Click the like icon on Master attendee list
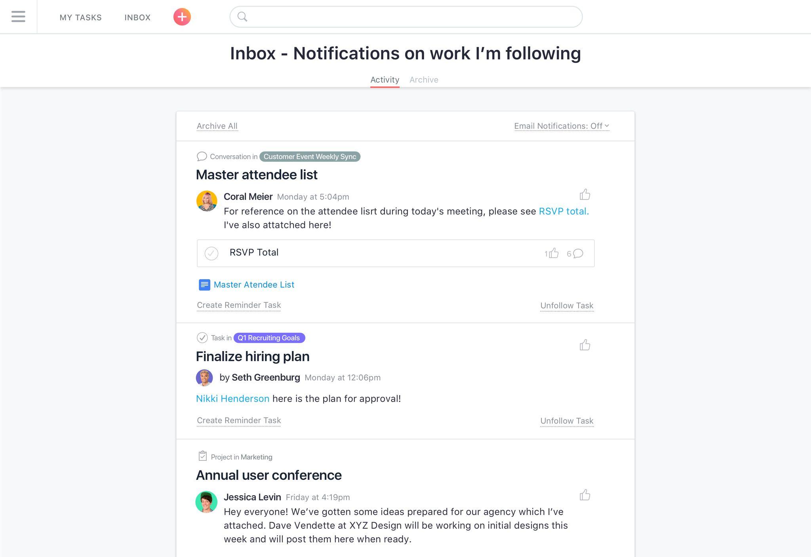This screenshot has width=811, height=557. click(584, 194)
